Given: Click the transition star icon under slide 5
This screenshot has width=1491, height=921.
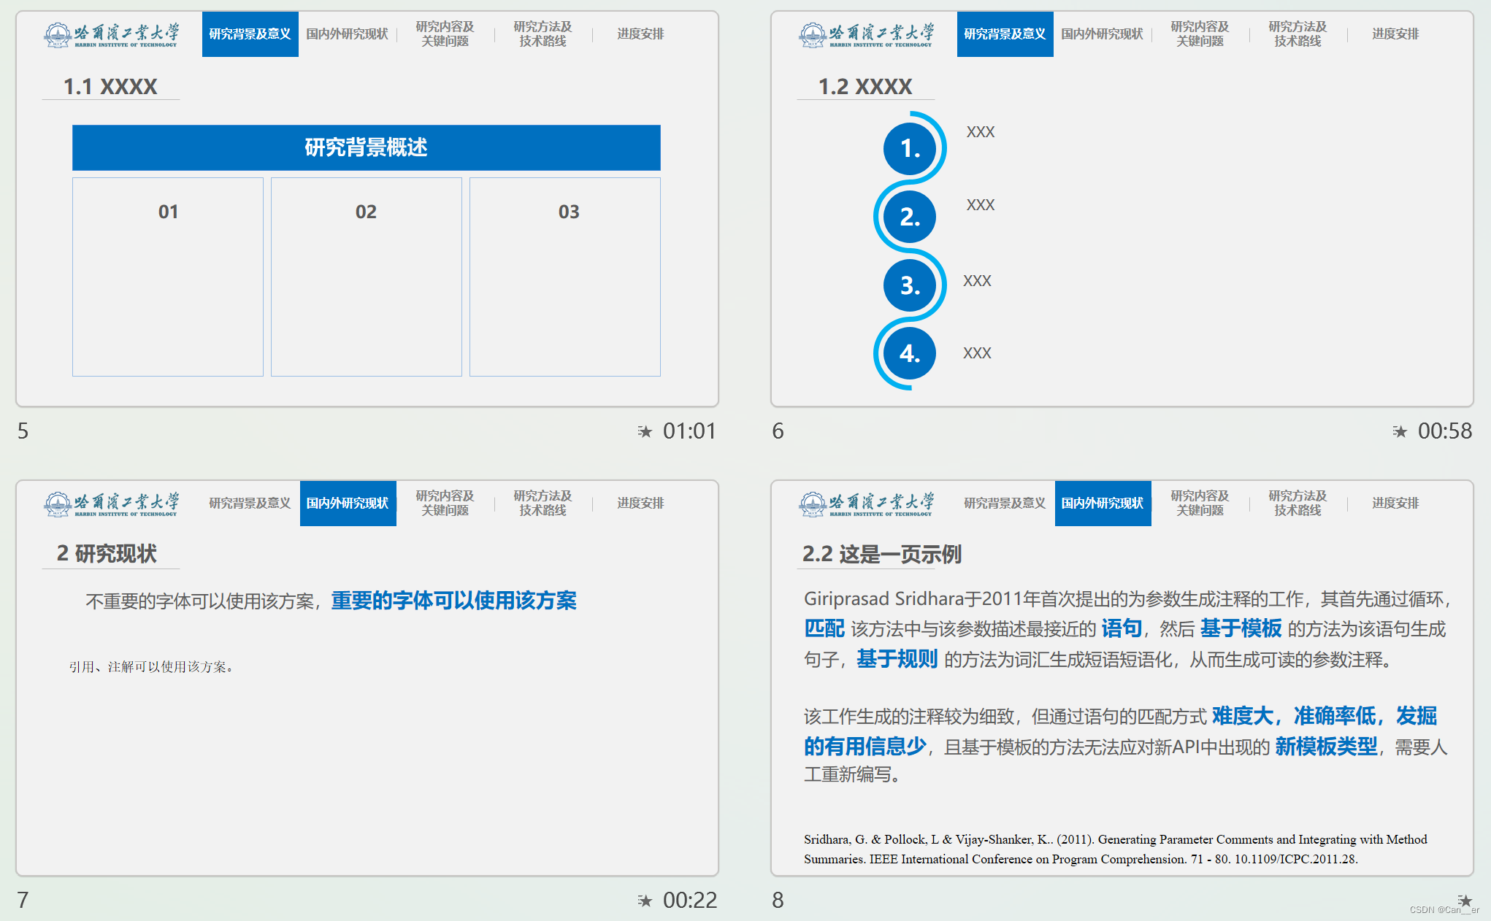Looking at the screenshot, I should [644, 431].
